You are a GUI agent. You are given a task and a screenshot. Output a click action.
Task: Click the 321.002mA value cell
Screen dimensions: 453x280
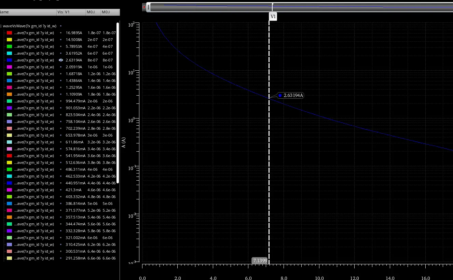75,238
